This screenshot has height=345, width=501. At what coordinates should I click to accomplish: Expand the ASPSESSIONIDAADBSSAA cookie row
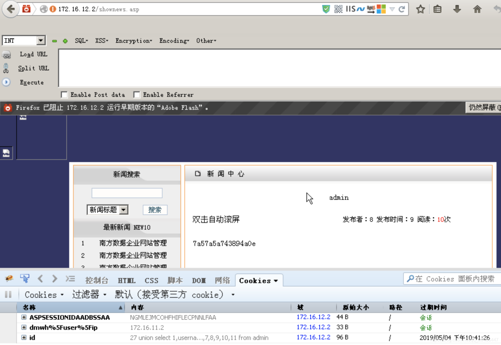pyautogui.click(x=24, y=317)
